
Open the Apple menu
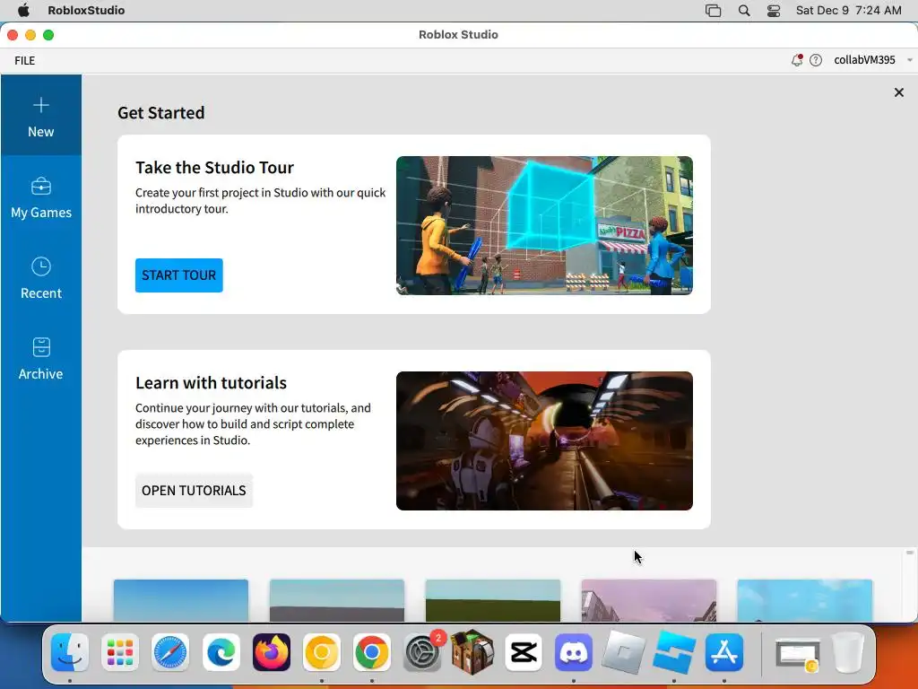[x=23, y=10]
